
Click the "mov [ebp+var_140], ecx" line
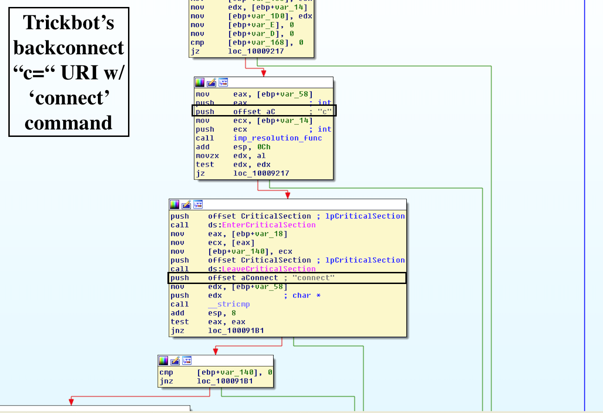231,252
